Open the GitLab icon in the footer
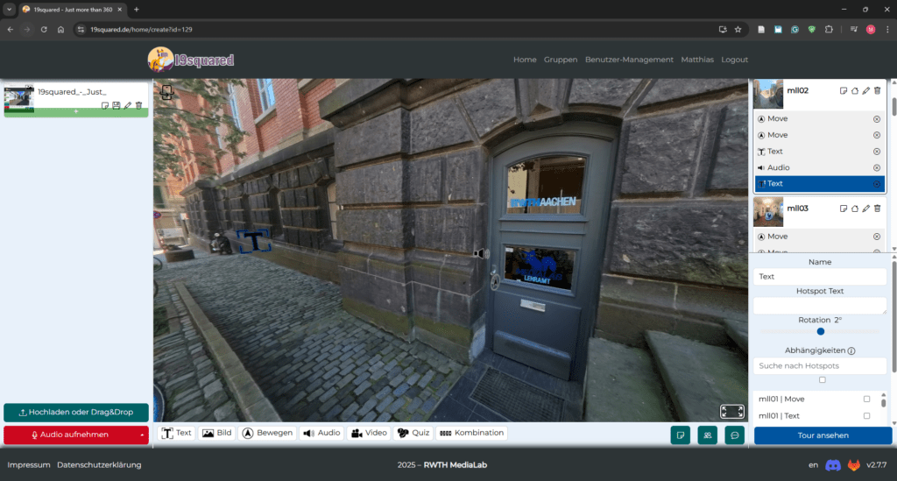Viewport: 897px width, 481px height. 852,465
